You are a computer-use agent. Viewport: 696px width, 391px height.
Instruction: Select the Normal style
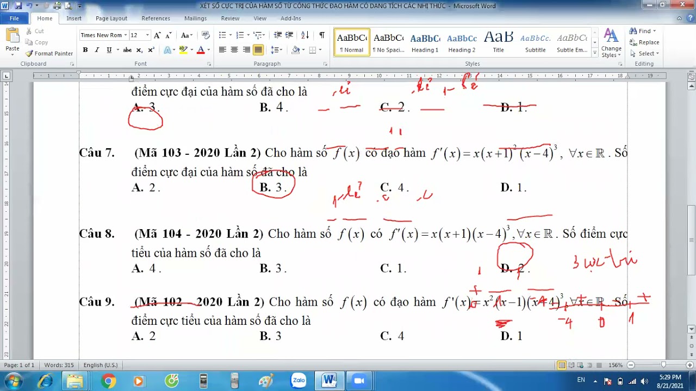(x=352, y=43)
